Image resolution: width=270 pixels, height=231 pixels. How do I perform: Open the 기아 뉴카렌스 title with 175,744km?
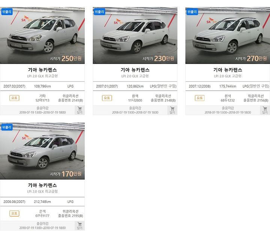(x=228, y=70)
